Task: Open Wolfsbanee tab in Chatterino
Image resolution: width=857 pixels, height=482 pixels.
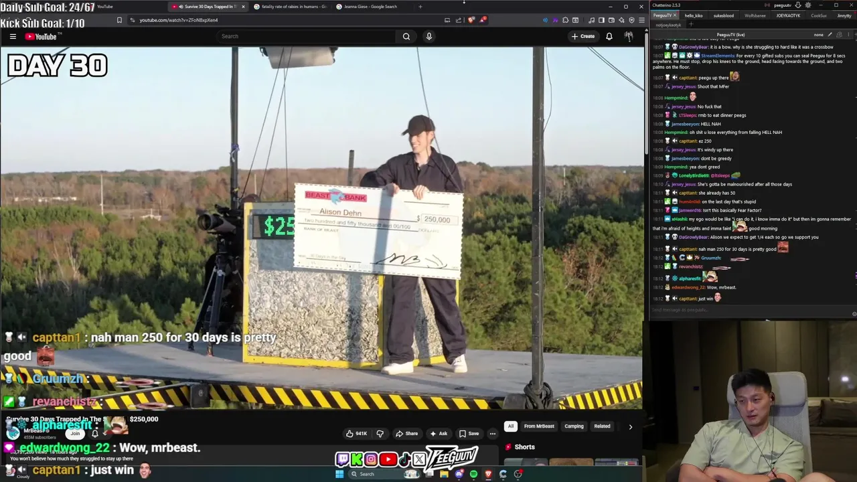Action: pos(755,15)
